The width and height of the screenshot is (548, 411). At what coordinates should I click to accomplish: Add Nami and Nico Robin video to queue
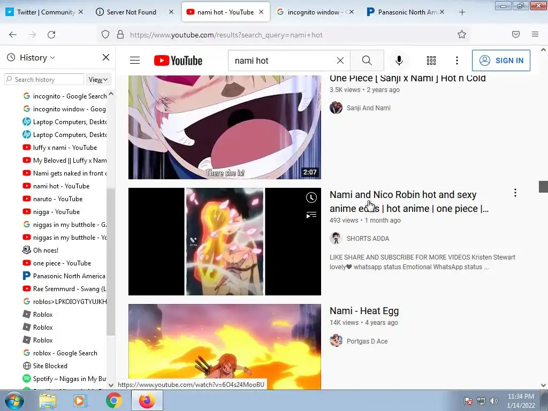pyautogui.click(x=311, y=215)
